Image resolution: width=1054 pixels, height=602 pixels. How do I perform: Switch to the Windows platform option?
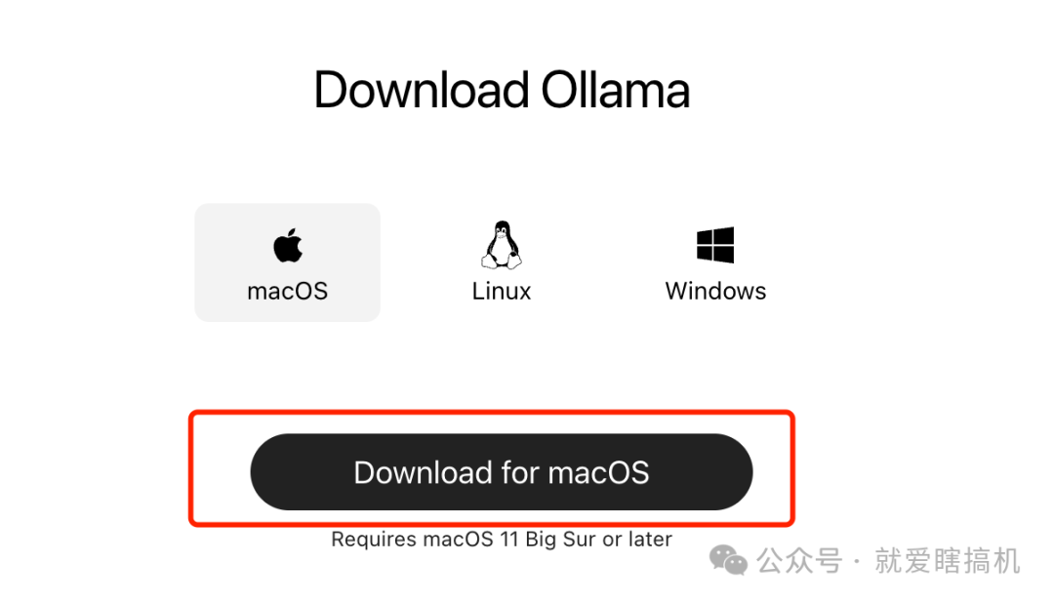(x=715, y=262)
